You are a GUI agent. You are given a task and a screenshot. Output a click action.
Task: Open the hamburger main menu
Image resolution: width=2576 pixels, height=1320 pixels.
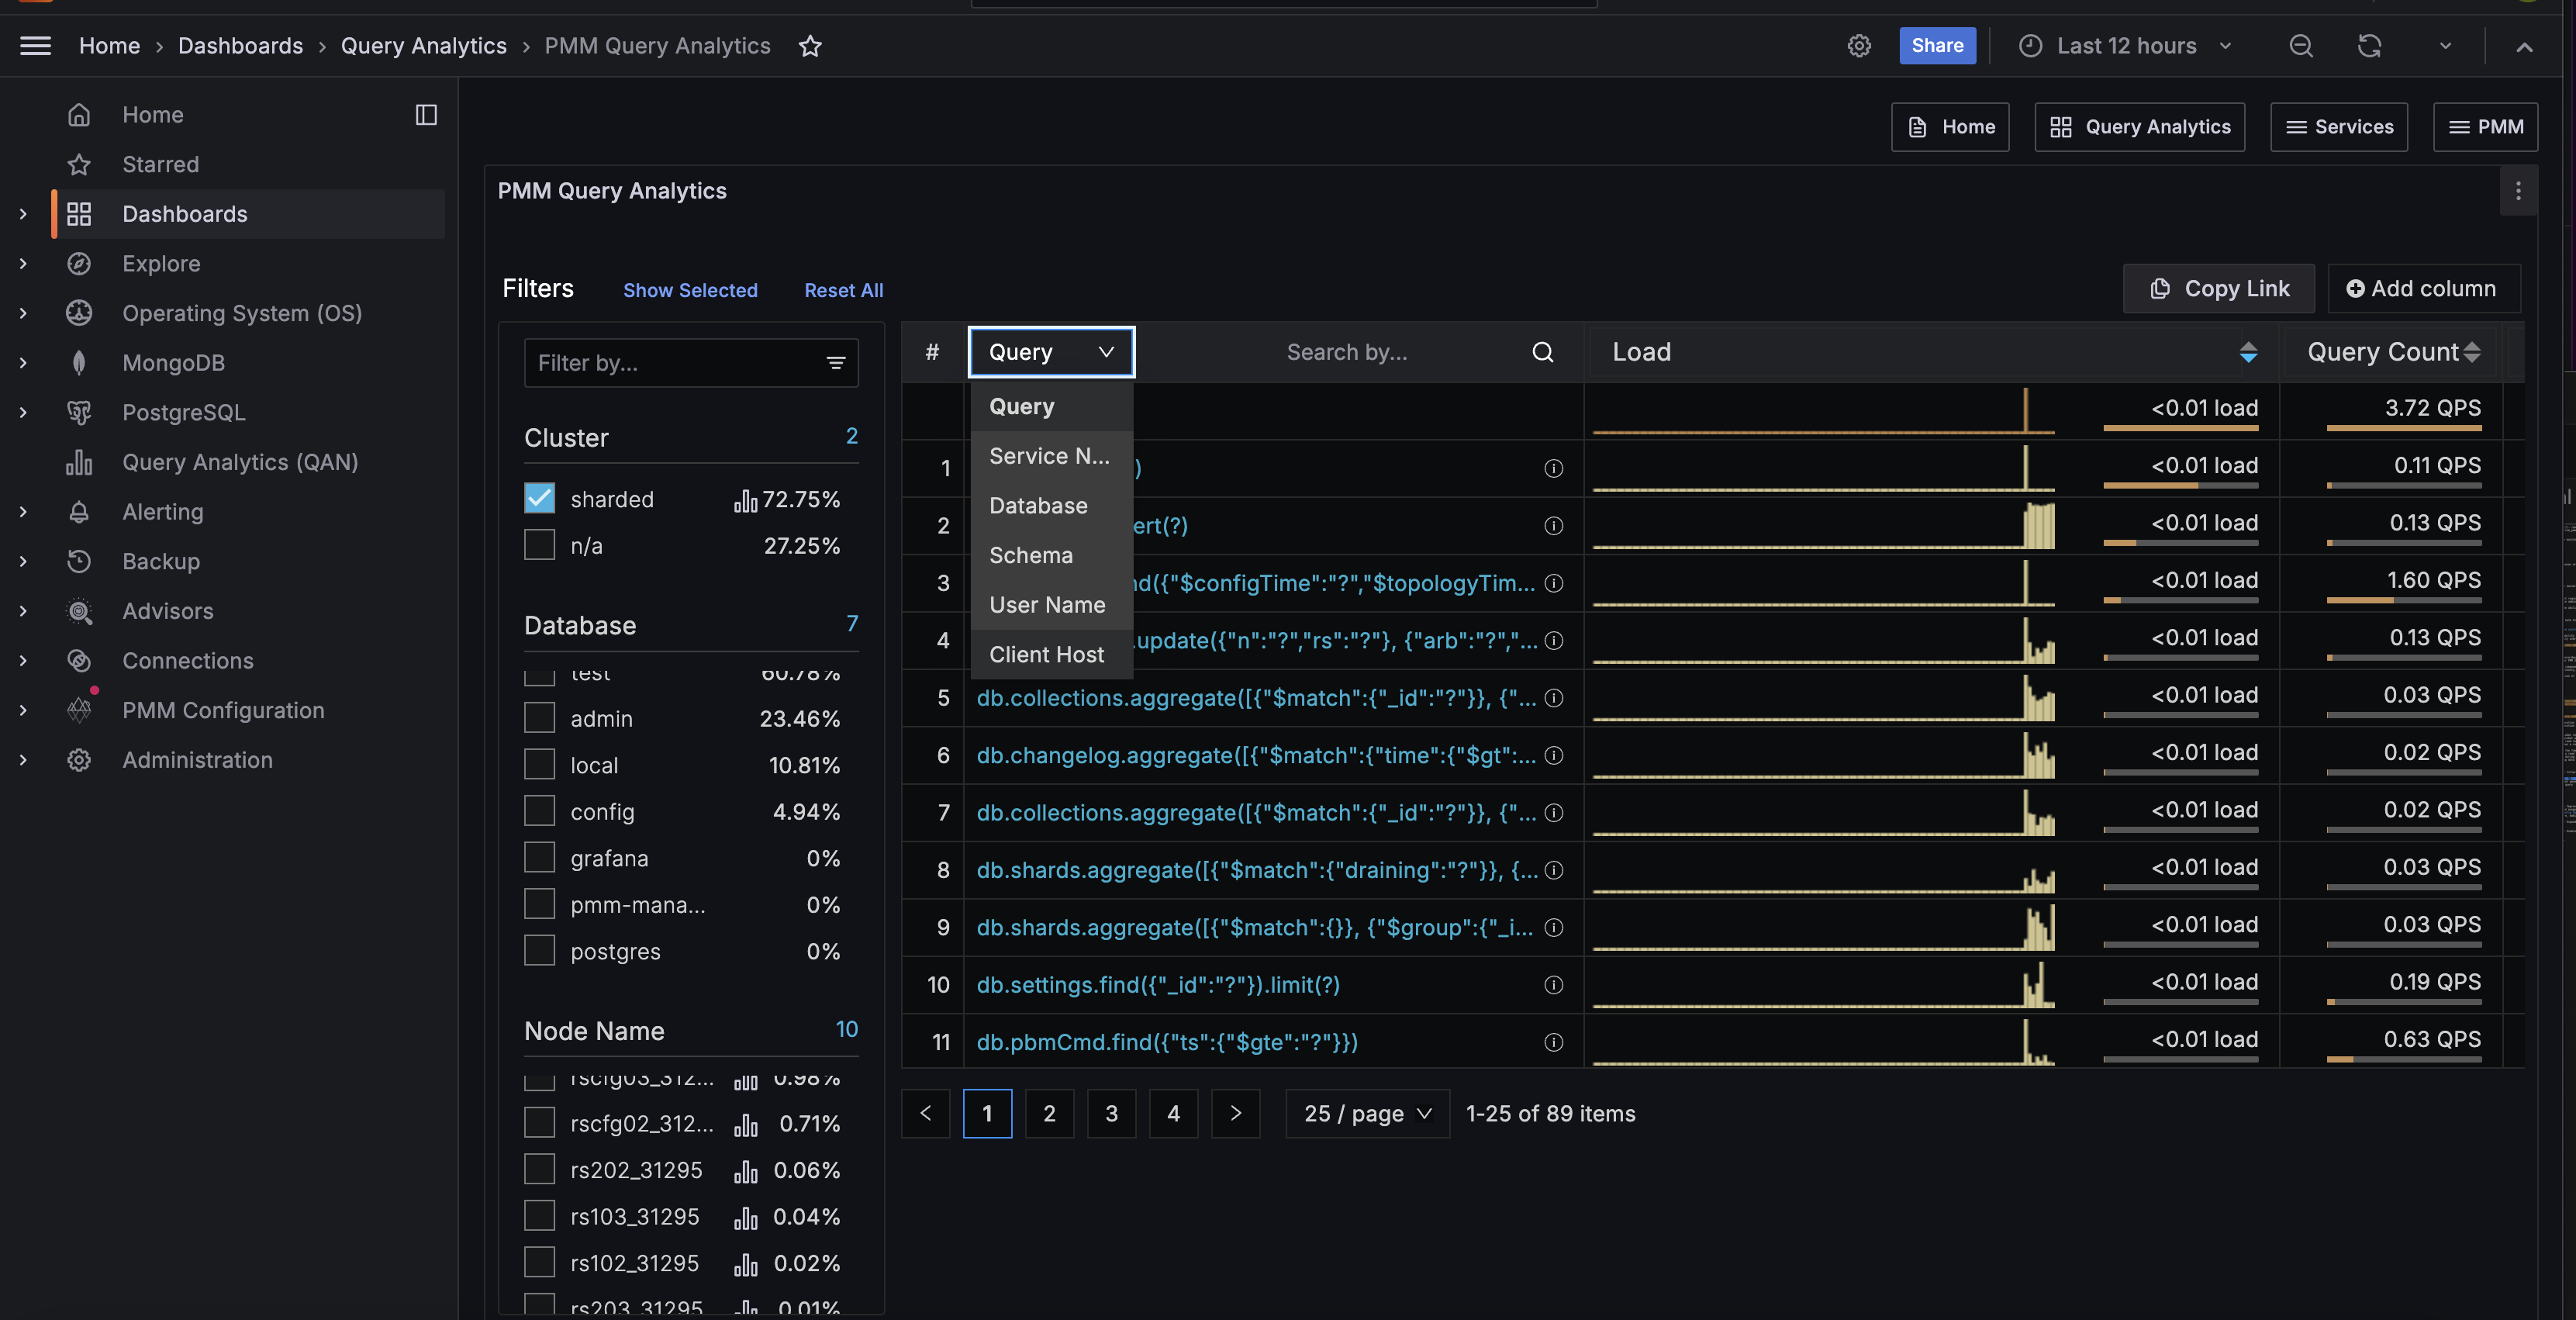pos(36,46)
